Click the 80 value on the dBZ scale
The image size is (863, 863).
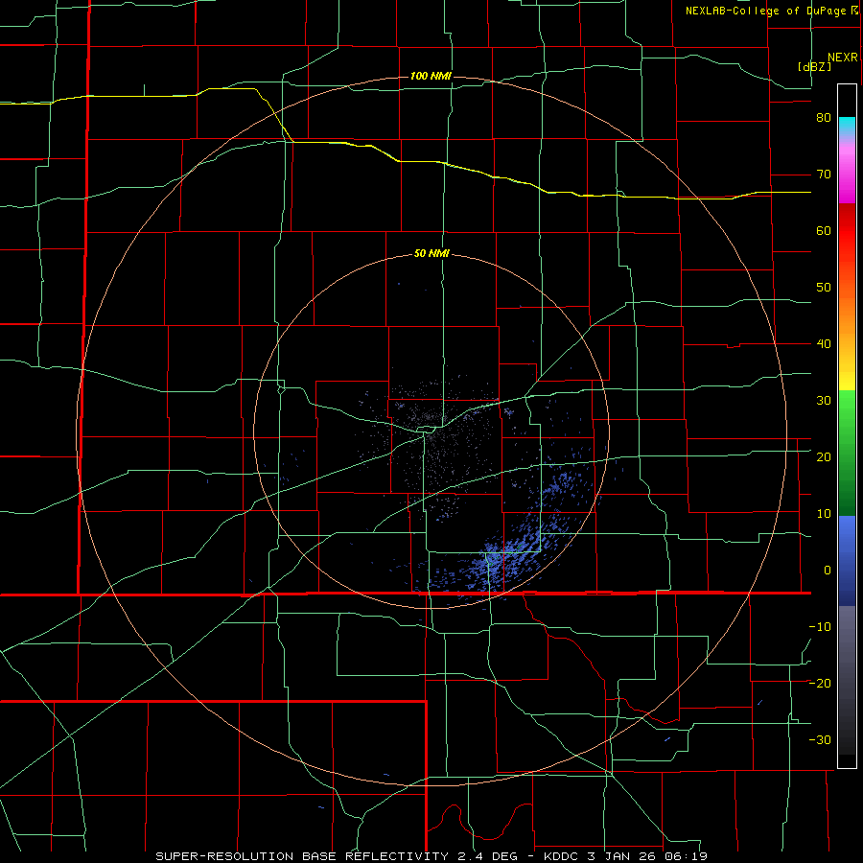[x=824, y=118]
